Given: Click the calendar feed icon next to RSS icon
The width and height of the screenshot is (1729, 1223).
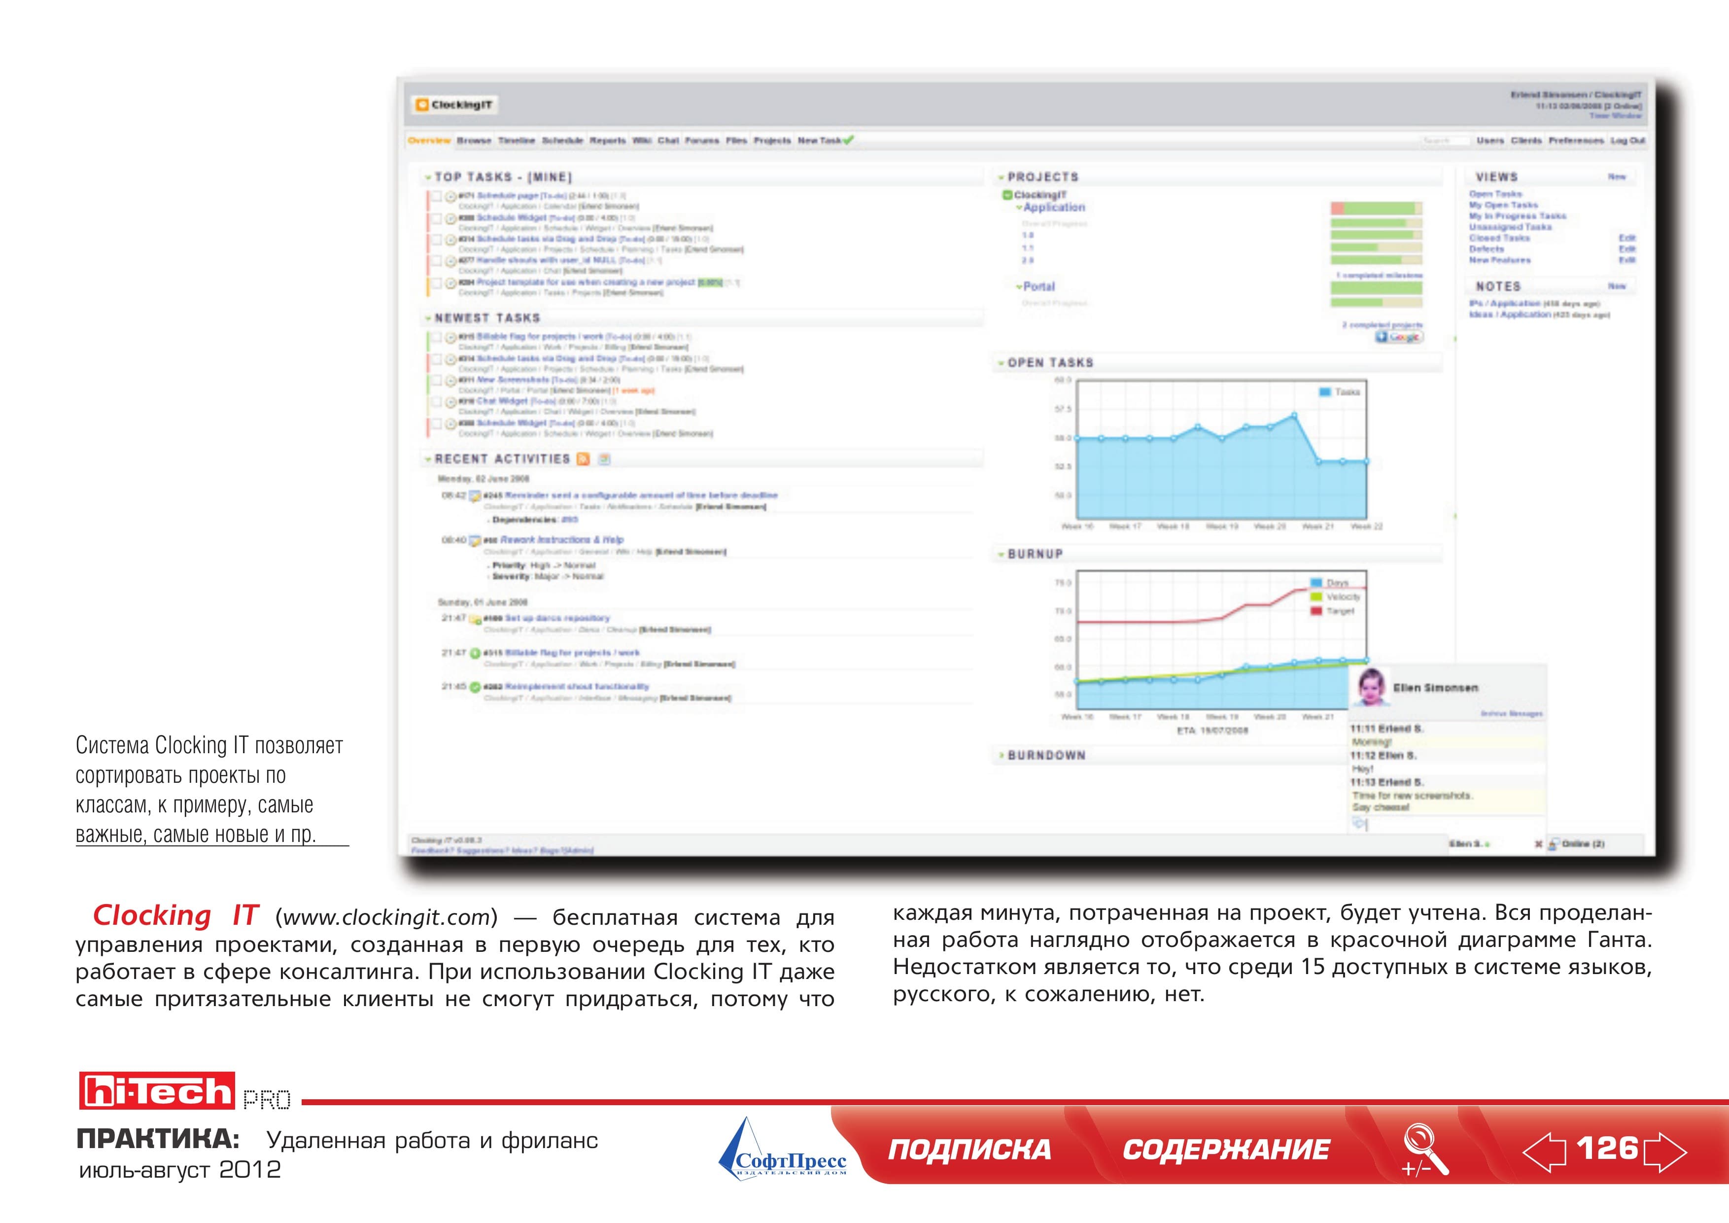Looking at the screenshot, I should 604,459.
